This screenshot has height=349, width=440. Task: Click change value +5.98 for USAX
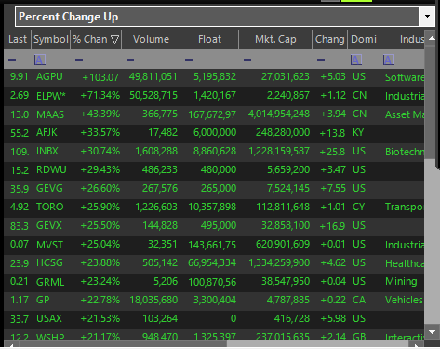332,319
